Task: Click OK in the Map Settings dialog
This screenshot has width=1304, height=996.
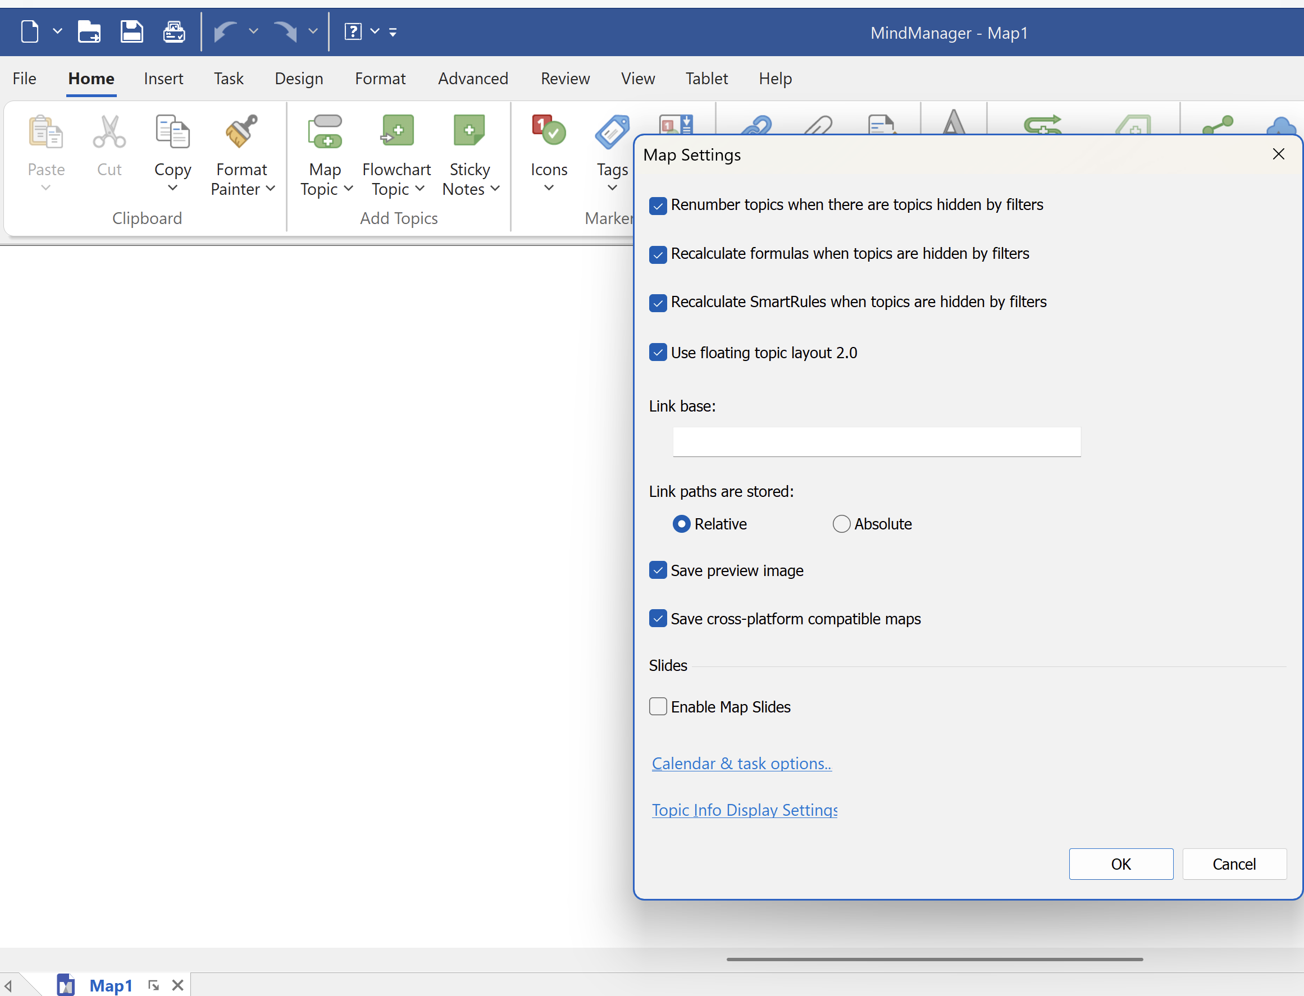Action: coord(1121,864)
